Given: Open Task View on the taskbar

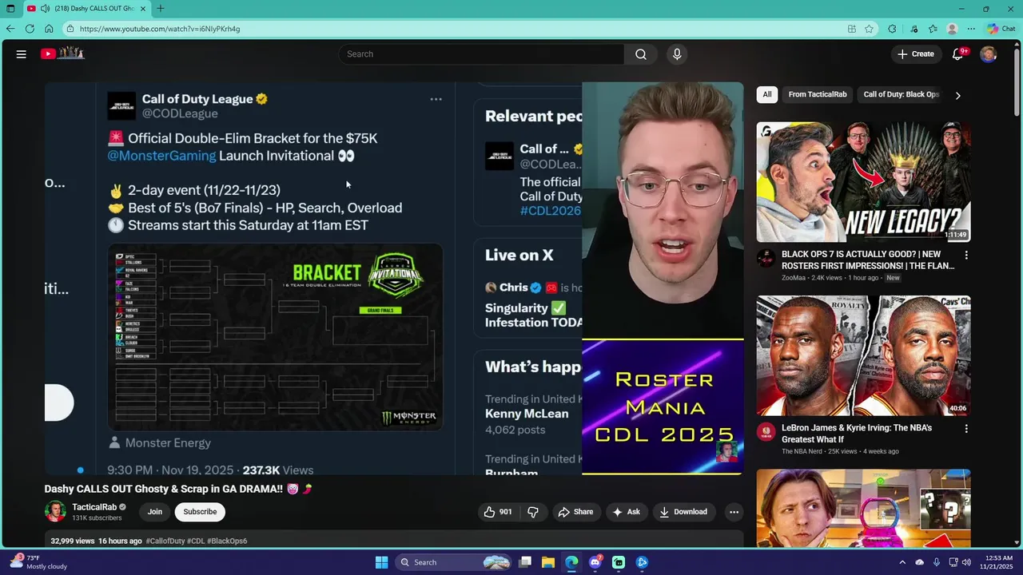Looking at the screenshot, I should [525, 562].
